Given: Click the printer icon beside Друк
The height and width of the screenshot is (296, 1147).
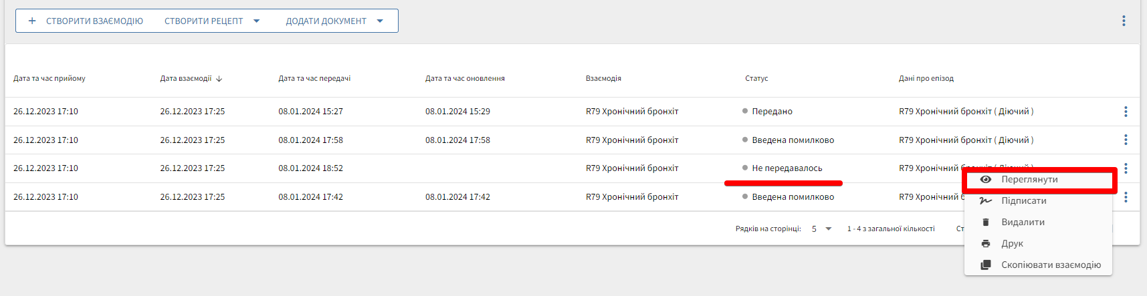Looking at the screenshot, I should click(985, 244).
